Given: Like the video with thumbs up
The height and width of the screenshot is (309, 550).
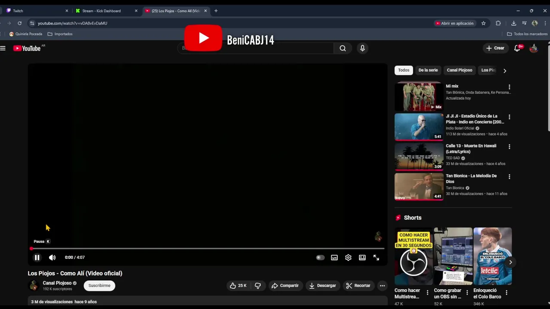Looking at the screenshot, I should pos(238,285).
